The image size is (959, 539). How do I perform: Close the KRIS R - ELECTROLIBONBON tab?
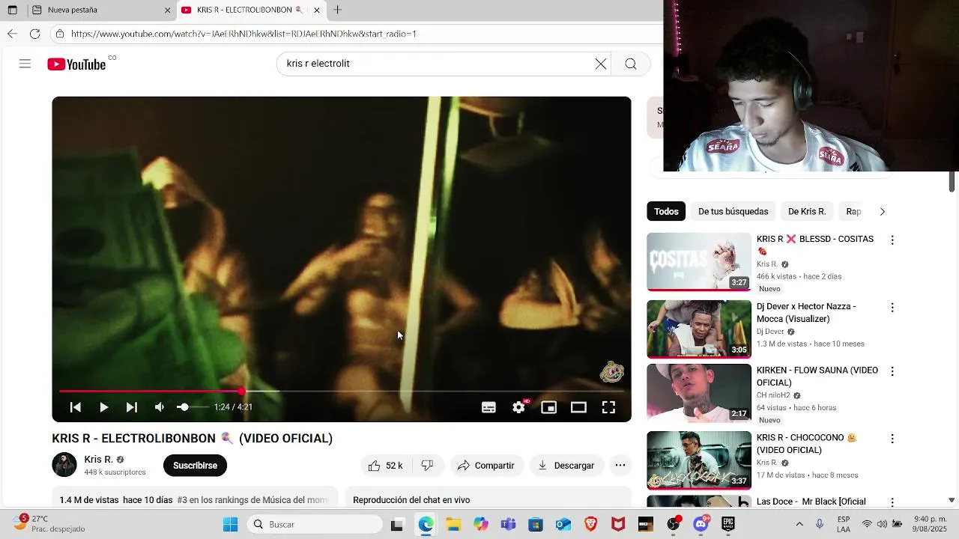click(317, 10)
